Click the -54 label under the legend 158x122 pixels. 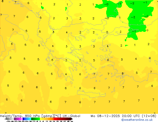[x=8, y=122]
